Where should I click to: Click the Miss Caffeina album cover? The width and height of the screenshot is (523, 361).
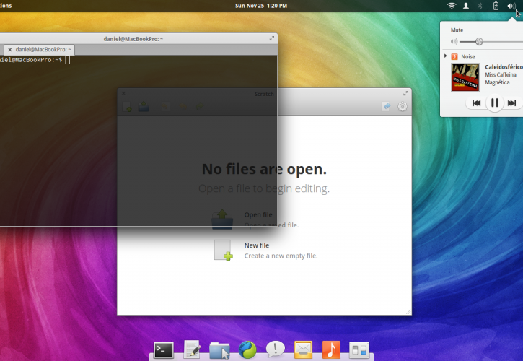[x=465, y=77]
